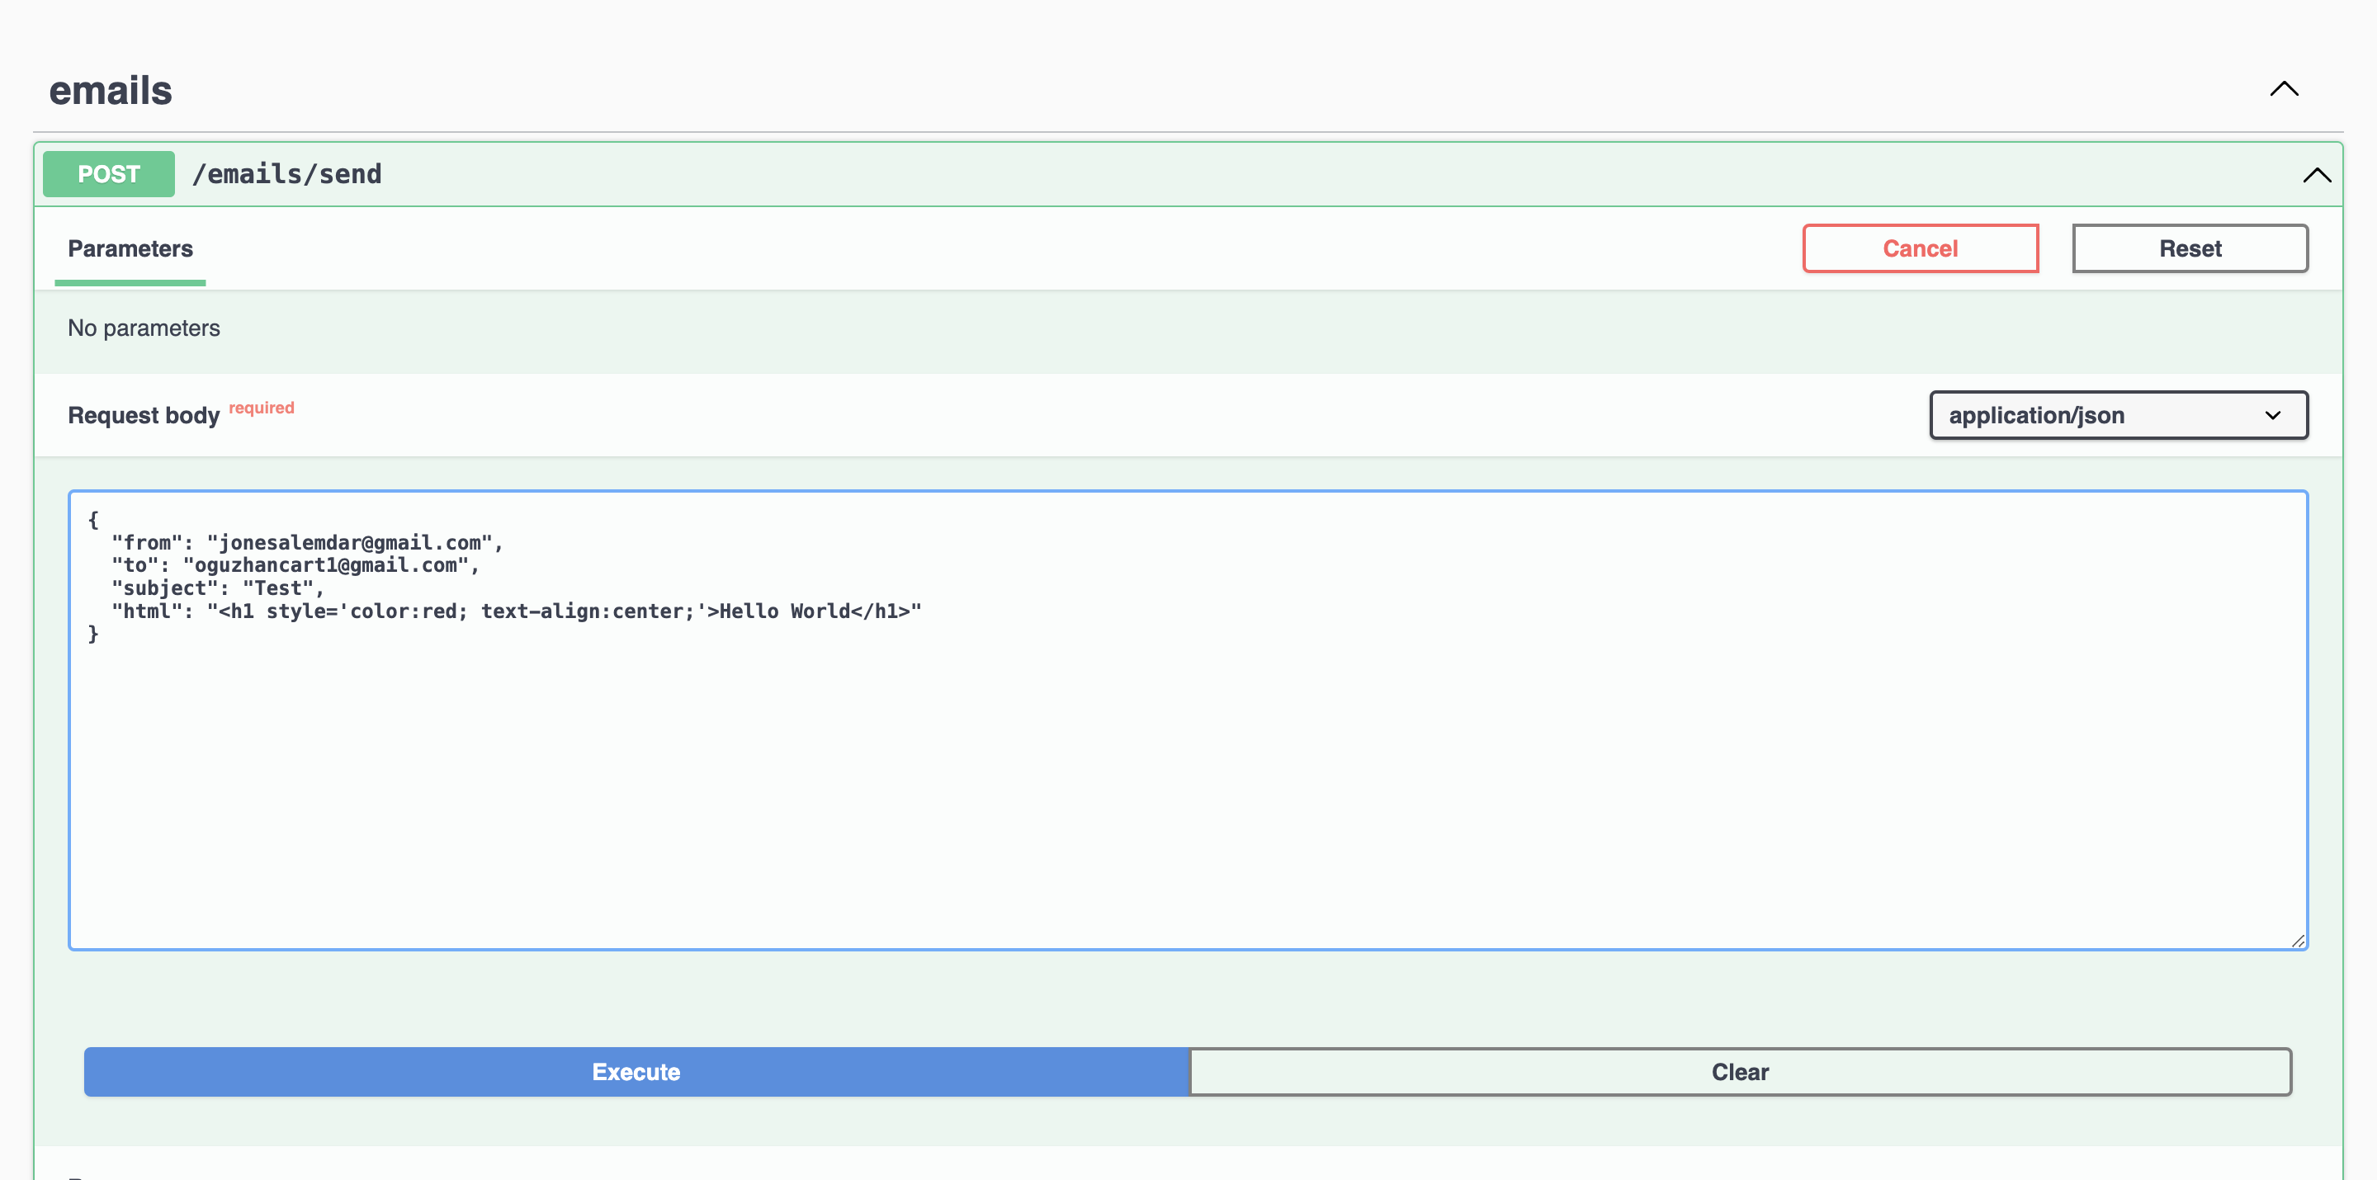The image size is (2377, 1180).
Task: Click the /emails/send endpoint path
Action: click(x=286, y=174)
